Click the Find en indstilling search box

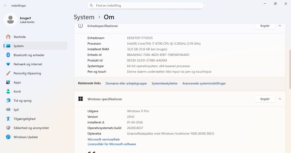[x=145, y=5]
